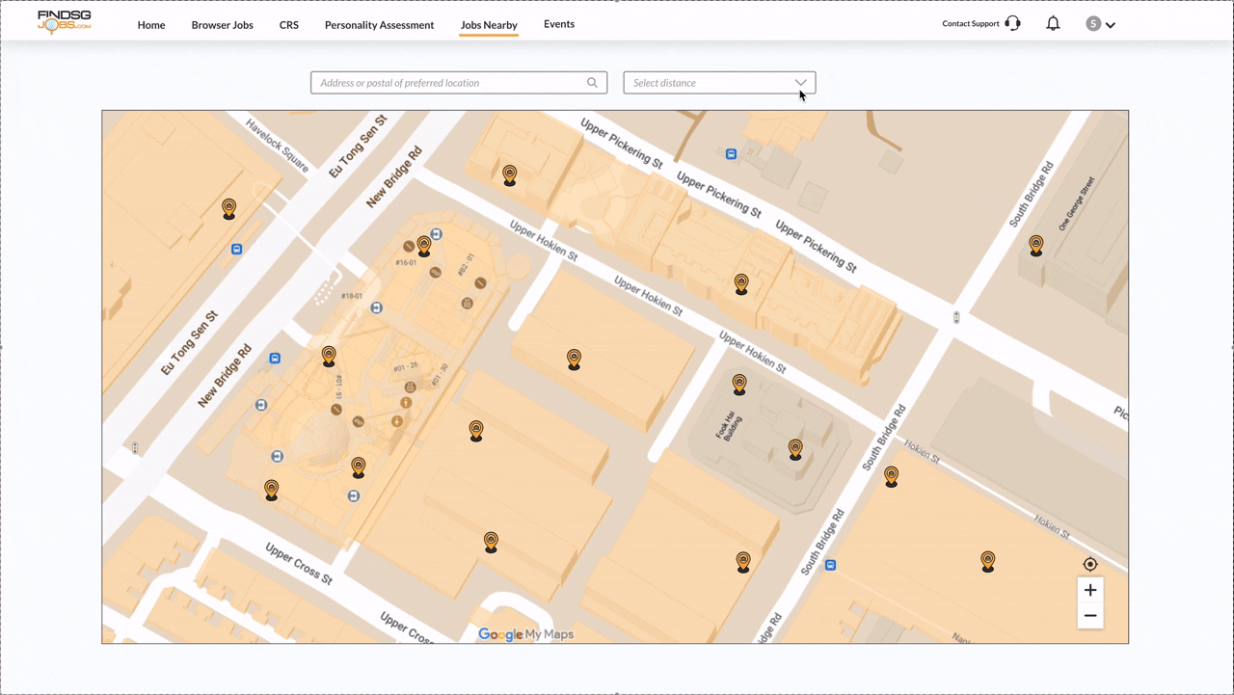The image size is (1234, 695).
Task: Click the user avatar labeled S
Action: (1093, 24)
